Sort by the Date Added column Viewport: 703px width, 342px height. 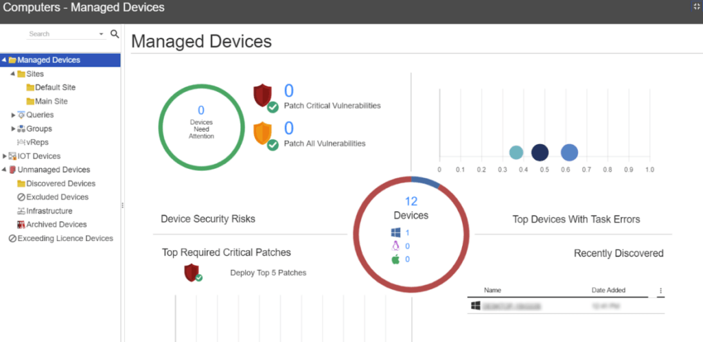click(x=608, y=290)
